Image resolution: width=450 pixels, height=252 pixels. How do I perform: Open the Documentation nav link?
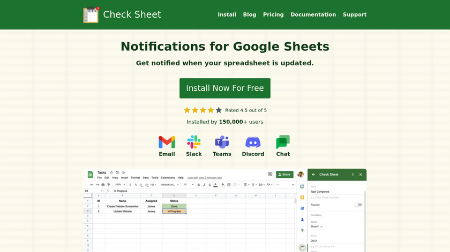pyautogui.click(x=313, y=14)
